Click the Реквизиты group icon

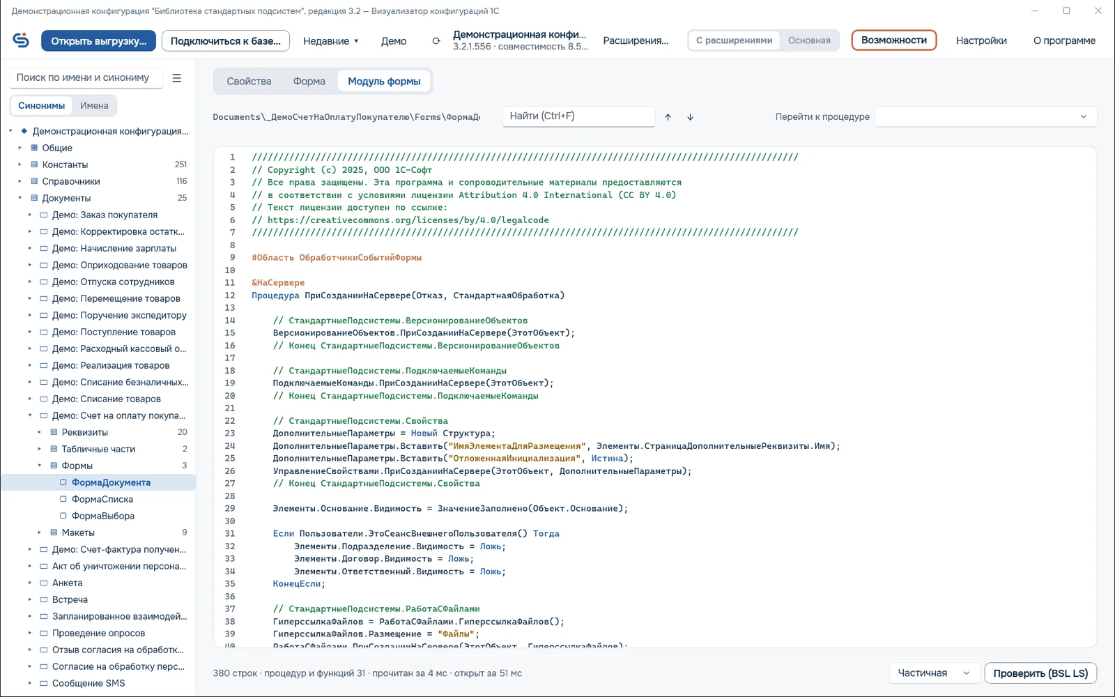pos(54,432)
